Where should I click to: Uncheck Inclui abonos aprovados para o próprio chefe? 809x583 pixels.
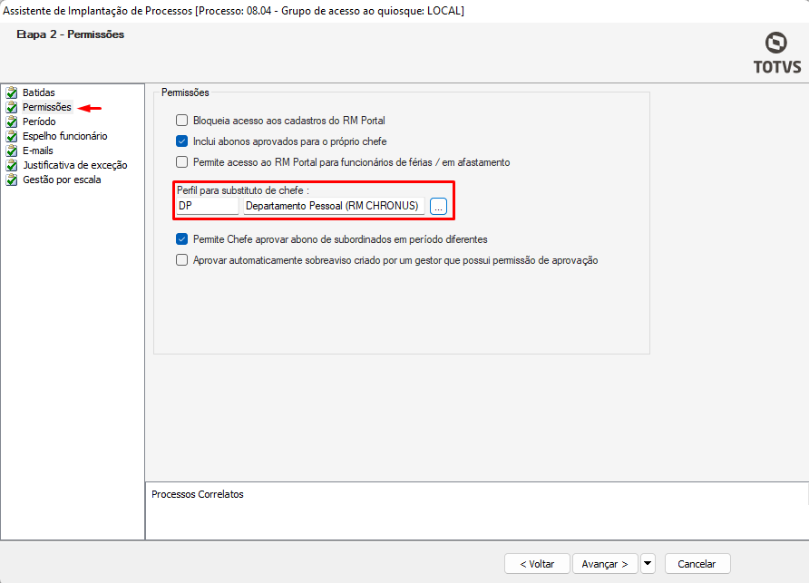181,141
